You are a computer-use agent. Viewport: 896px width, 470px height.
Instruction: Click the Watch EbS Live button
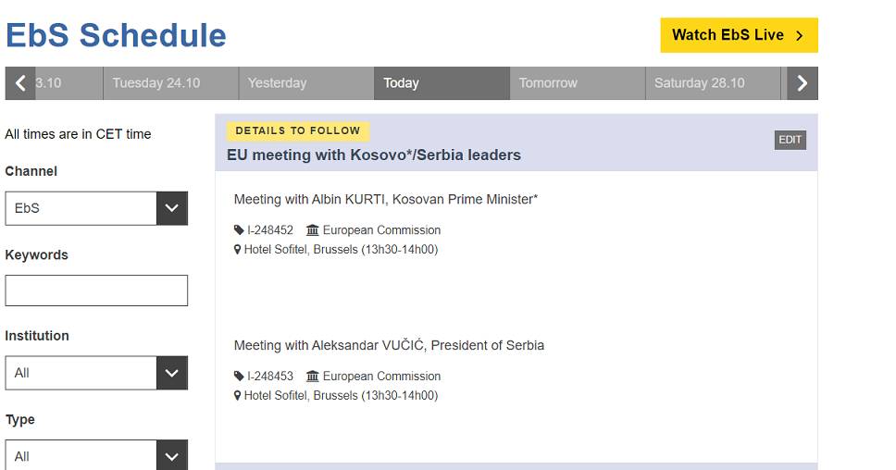point(739,35)
